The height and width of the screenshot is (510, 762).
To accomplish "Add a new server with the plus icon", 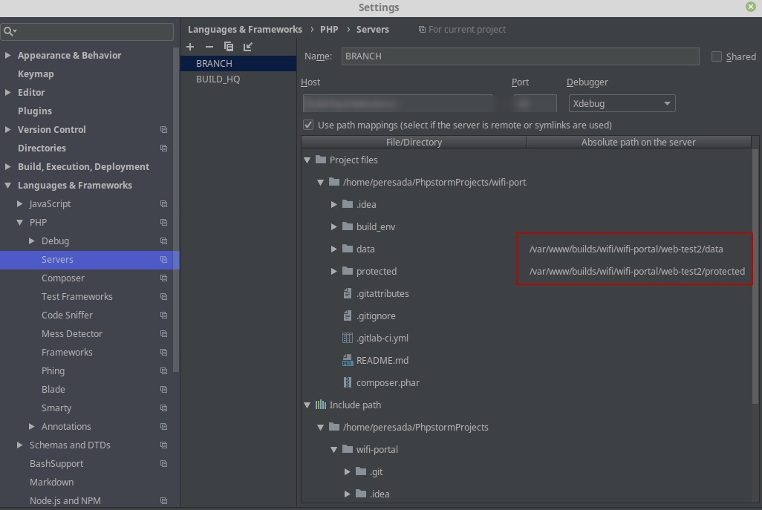I will (x=190, y=47).
